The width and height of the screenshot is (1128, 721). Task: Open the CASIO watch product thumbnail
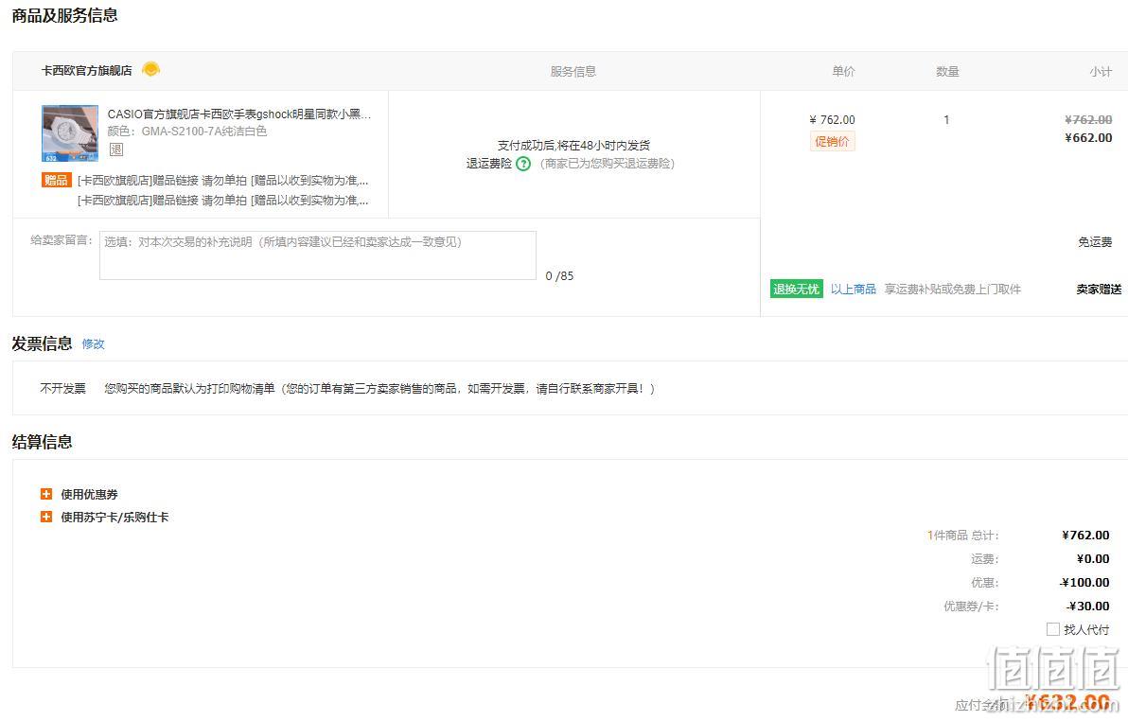coord(70,133)
